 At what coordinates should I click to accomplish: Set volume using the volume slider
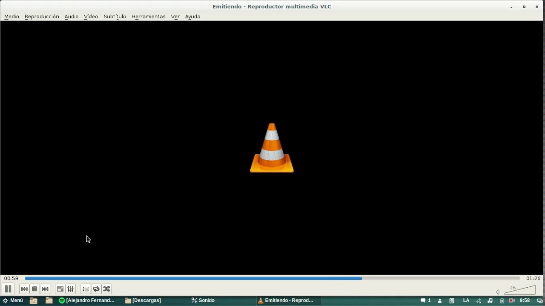[520, 290]
